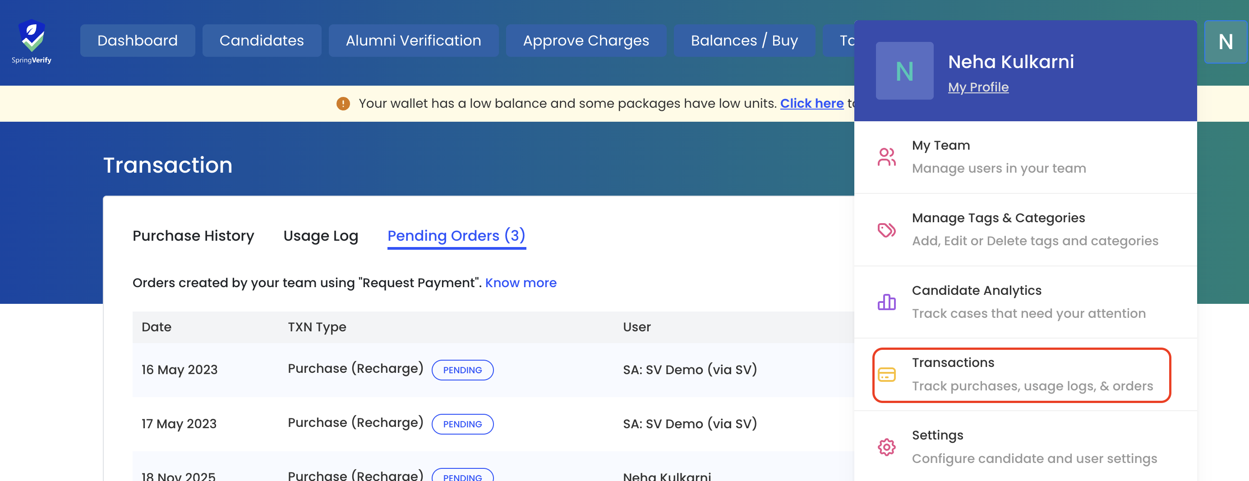Follow the My Profile link
Screen dimensions: 1249x481
[x=978, y=87]
